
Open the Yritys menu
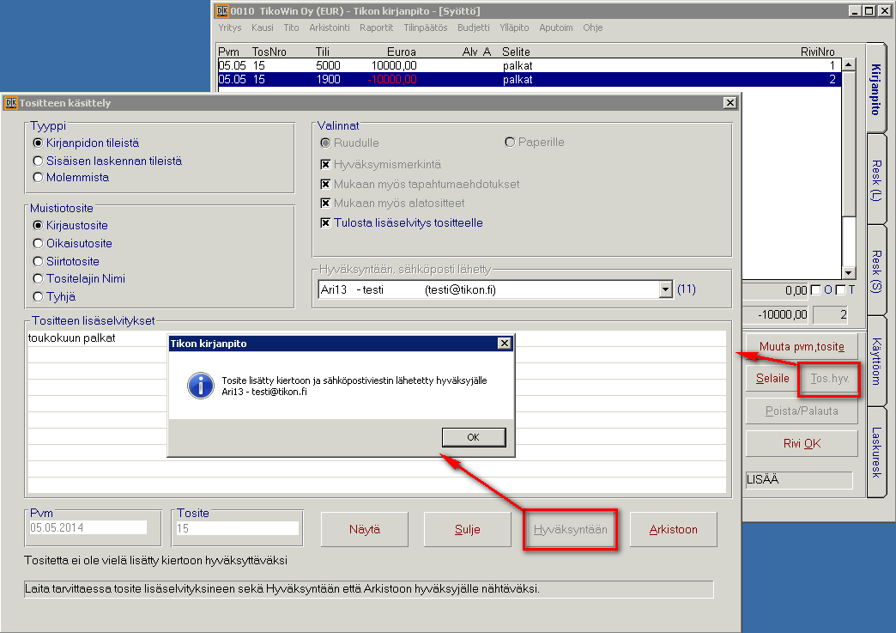coord(230,27)
